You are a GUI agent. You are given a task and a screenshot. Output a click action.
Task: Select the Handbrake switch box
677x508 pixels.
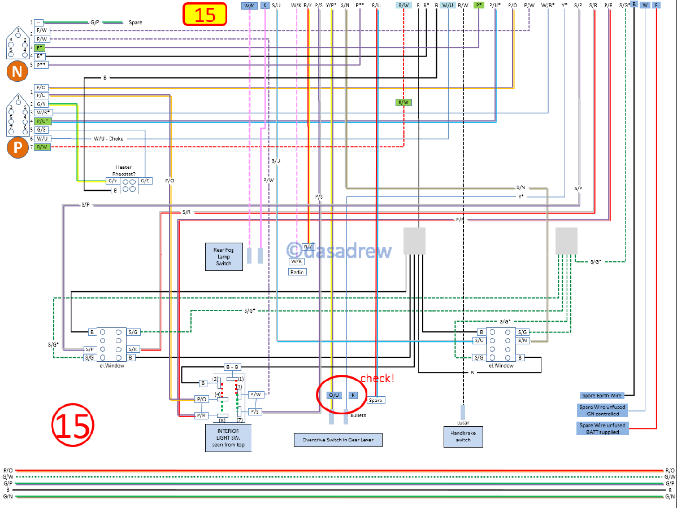pos(463,436)
